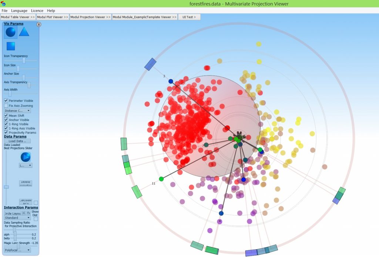Expand the Polyfocal lens dropdown
The height and width of the screenshot is (257, 379).
coord(17,250)
